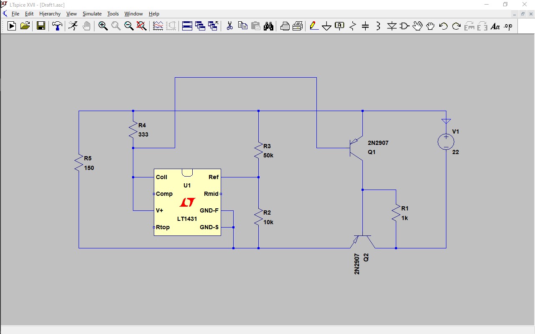Redo the last action
The image size is (535, 334).
[456, 26]
